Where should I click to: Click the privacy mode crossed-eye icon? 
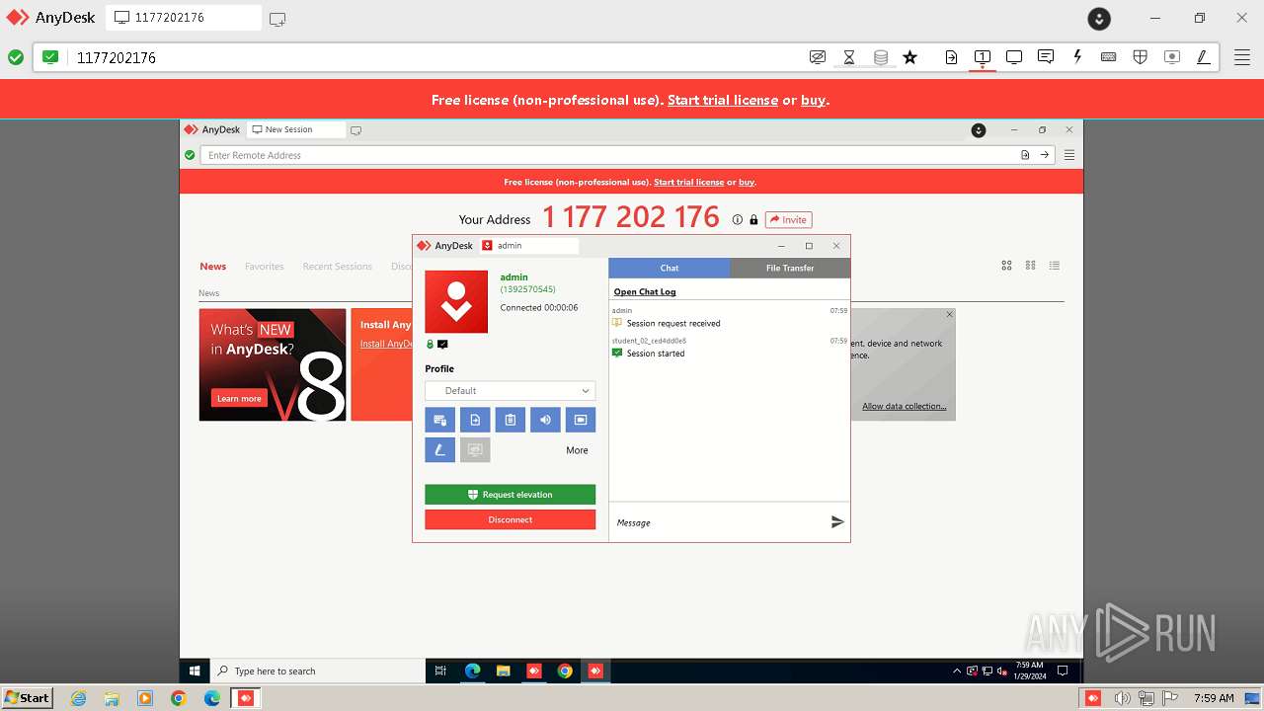[818, 57]
